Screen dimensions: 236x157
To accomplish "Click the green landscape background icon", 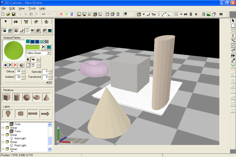I will click(208, 14).
